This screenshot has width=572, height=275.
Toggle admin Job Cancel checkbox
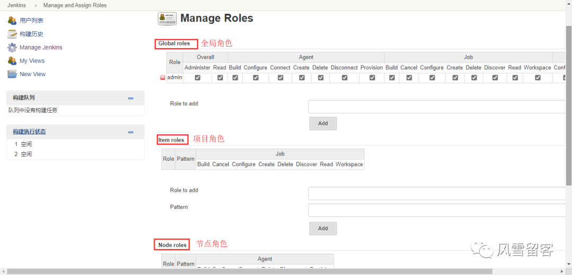[x=409, y=78]
